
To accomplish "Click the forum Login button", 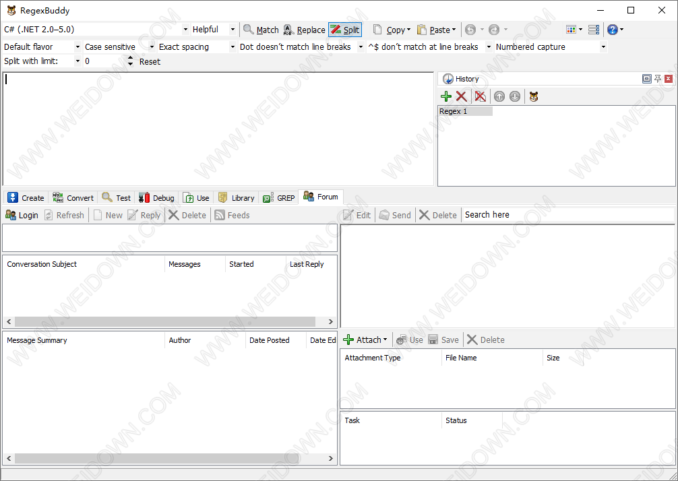I will tap(22, 215).
